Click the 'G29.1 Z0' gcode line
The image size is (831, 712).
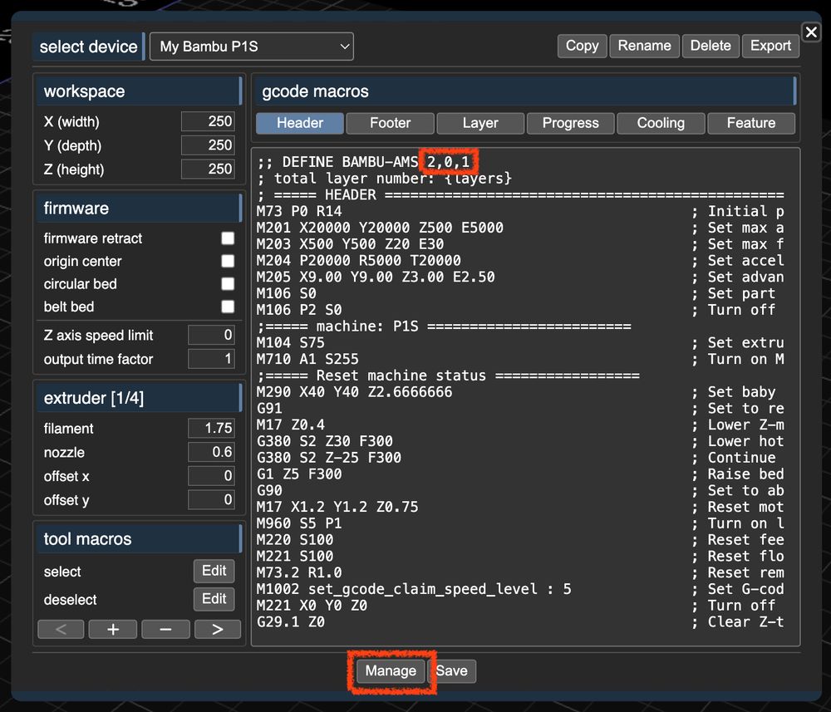(x=291, y=622)
